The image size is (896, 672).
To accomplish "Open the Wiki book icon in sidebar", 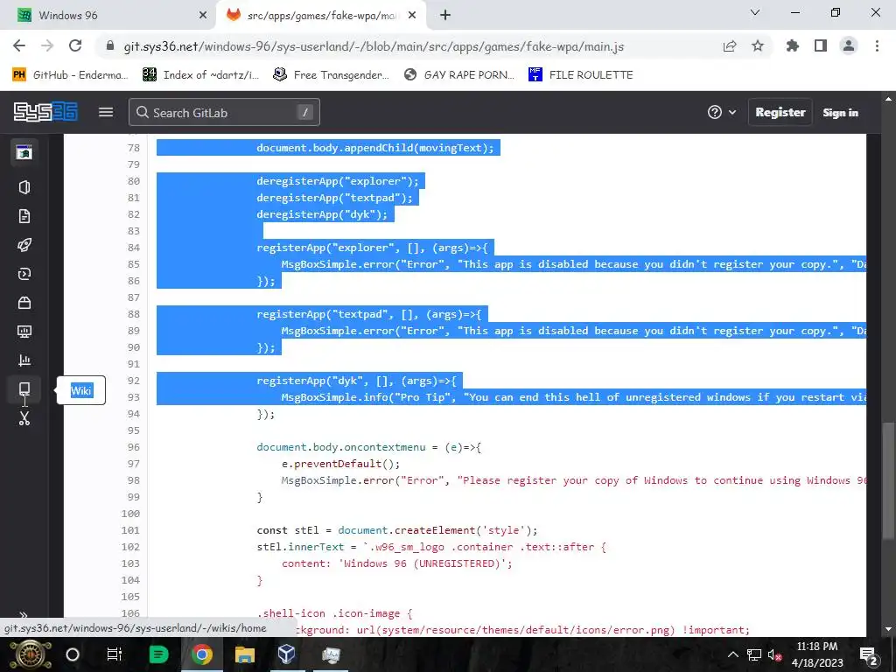I will coord(24,389).
